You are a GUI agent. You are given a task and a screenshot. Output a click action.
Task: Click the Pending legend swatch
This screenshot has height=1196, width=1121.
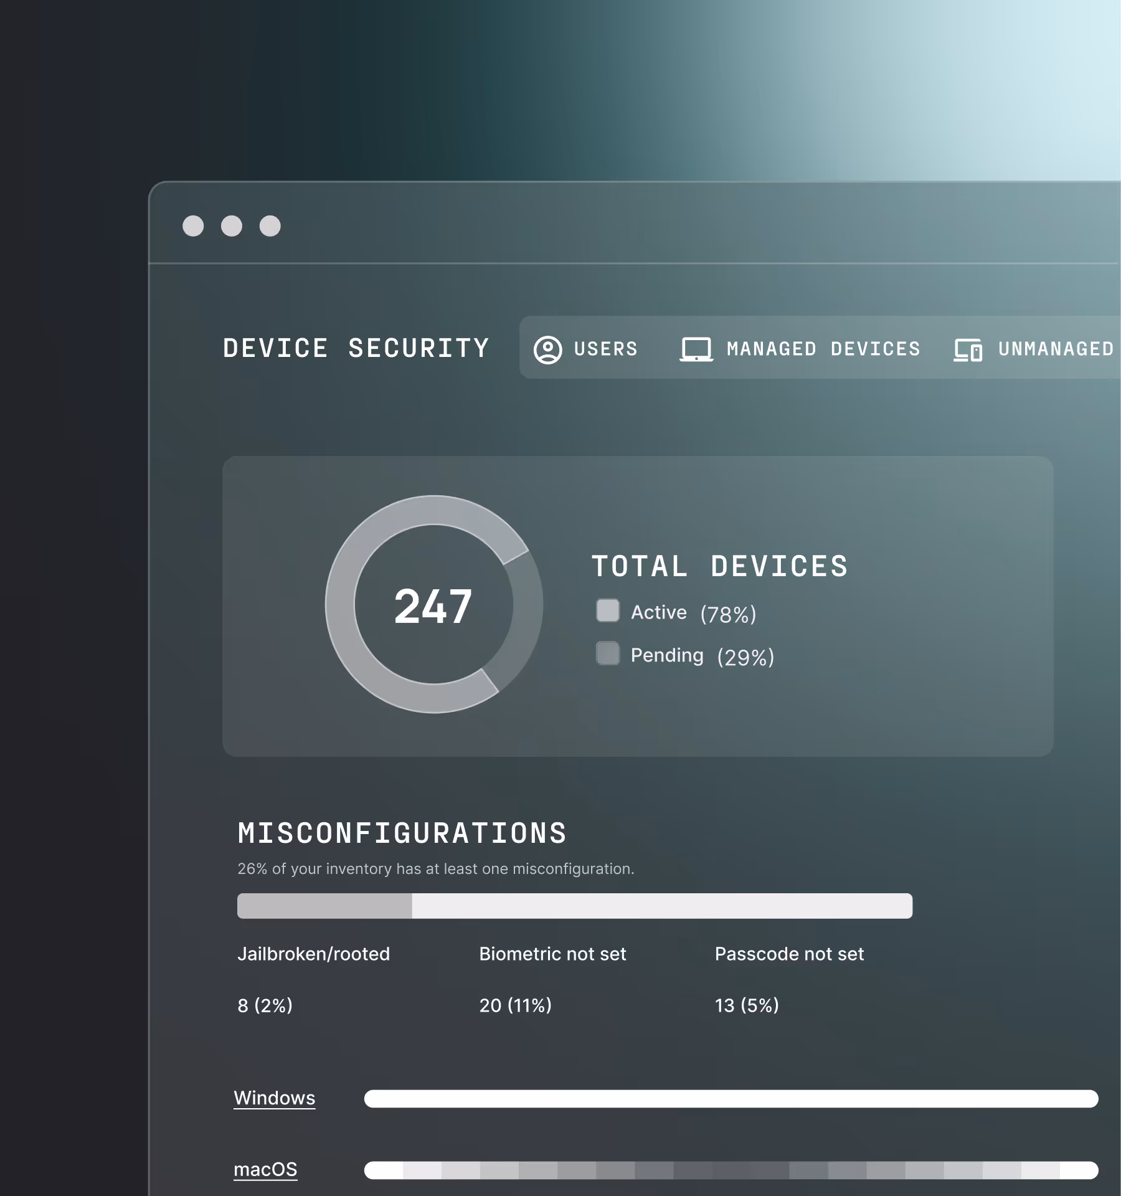click(608, 653)
